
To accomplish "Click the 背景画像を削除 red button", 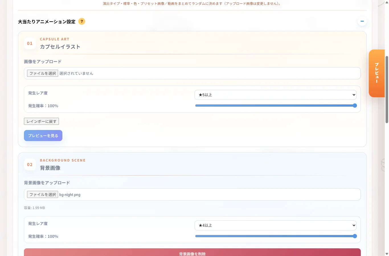I will pyautogui.click(x=192, y=252).
